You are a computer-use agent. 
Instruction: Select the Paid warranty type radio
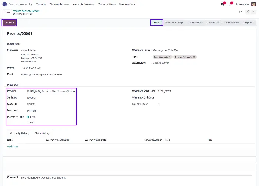[x=28, y=122]
